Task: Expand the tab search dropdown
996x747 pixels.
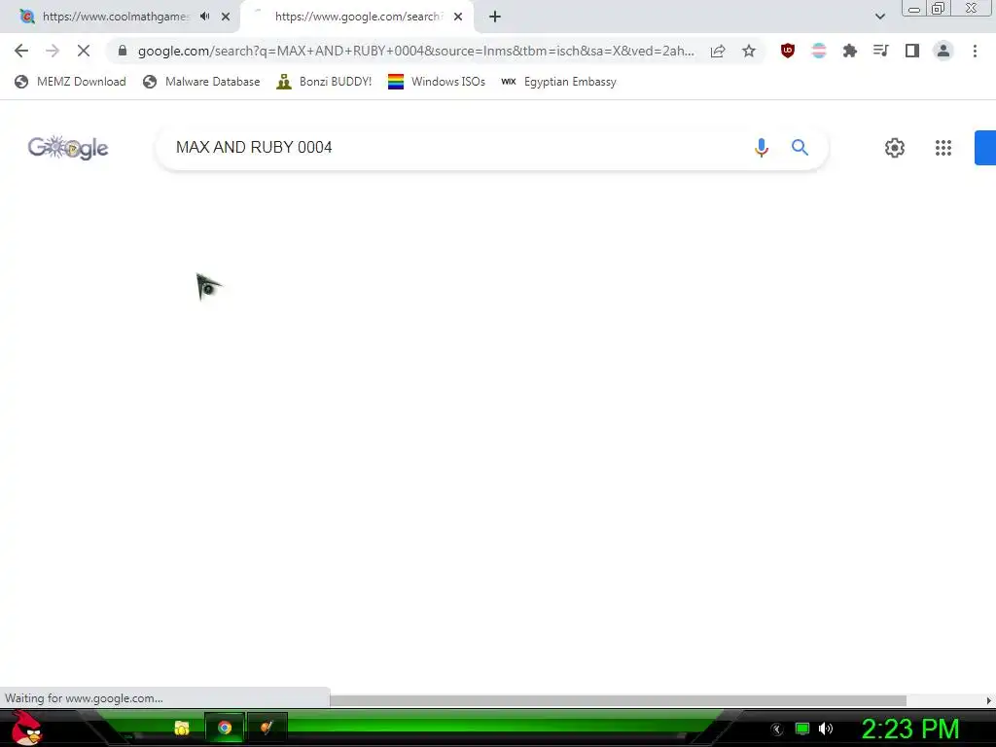Action: pos(879,17)
